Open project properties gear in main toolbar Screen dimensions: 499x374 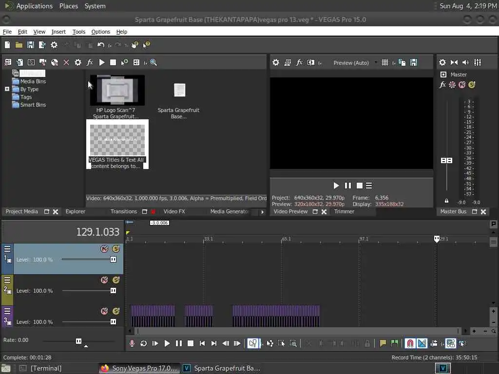[54, 45]
